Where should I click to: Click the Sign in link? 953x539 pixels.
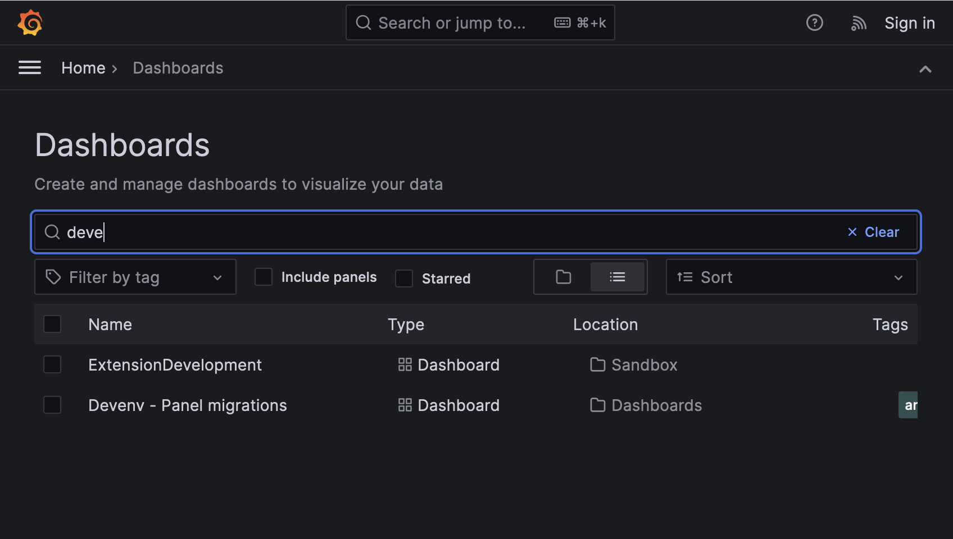pos(909,23)
